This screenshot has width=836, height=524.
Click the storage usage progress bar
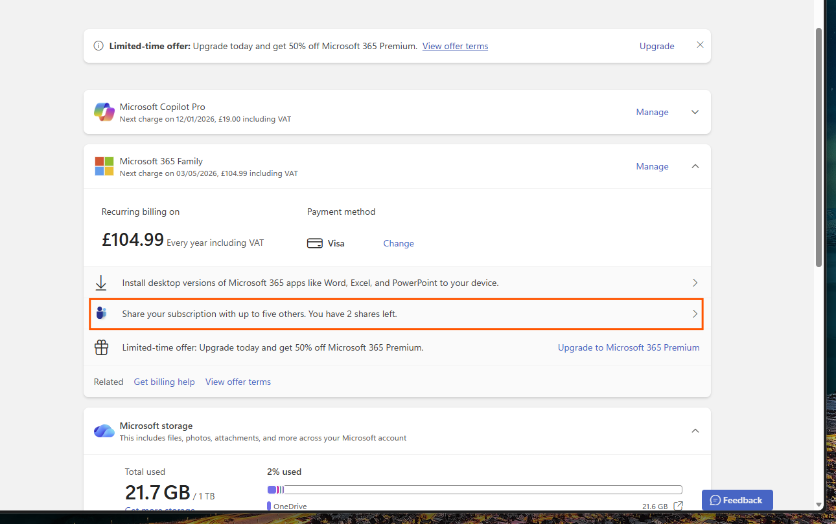click(474, 489)
